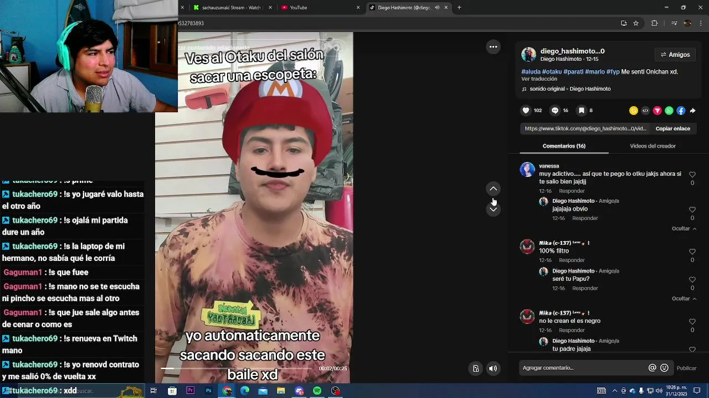Share the video on WhatsApp
709x398 pixels.
tap(669, 111)
